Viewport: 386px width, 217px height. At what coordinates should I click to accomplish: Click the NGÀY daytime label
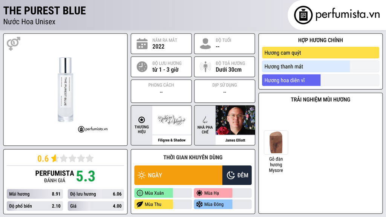pyautogui.click(x=155, y=175)
